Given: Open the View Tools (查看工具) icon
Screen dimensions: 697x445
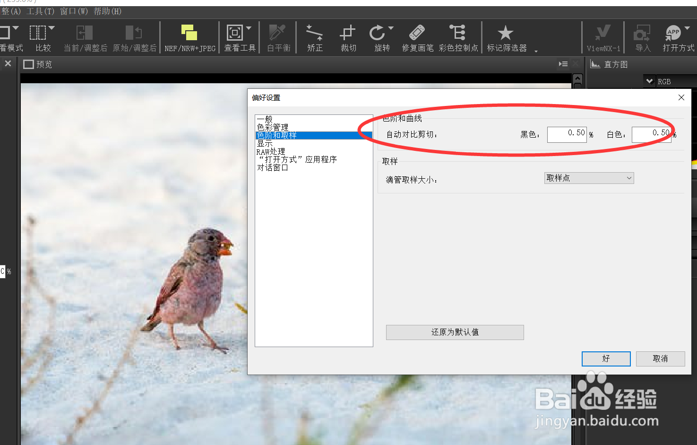Looking at the screenshot, I should (235, 33).
